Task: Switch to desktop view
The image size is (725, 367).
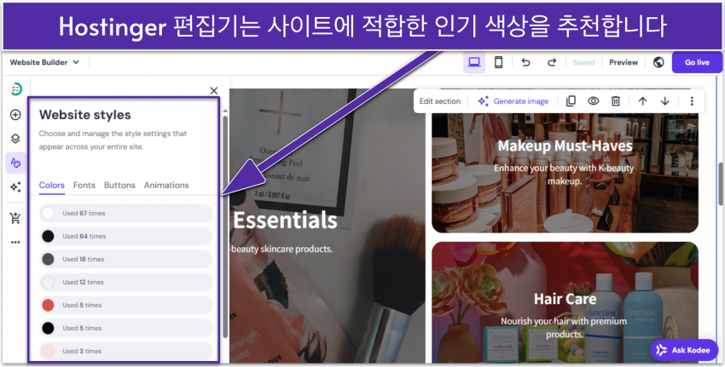Action: [x=474, y=62]
